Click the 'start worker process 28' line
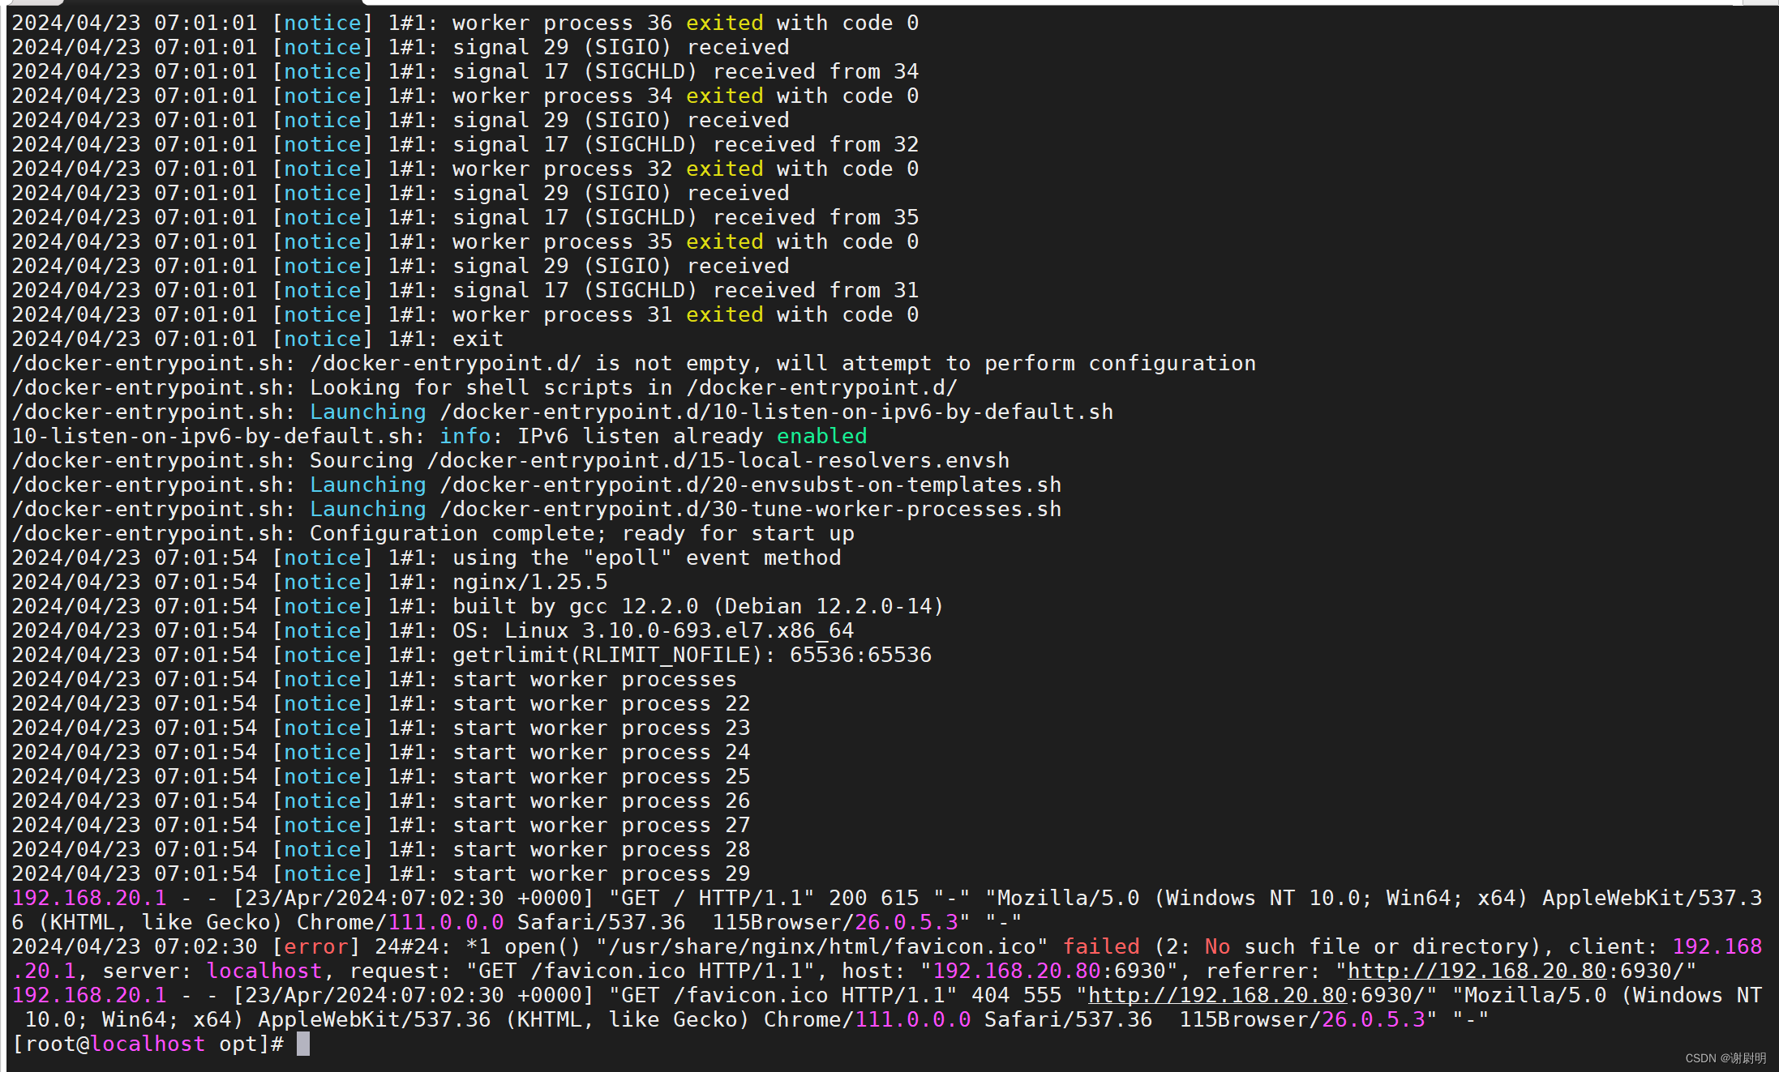This screenshot has width=1779, height=1072. [x=381, y=849]
